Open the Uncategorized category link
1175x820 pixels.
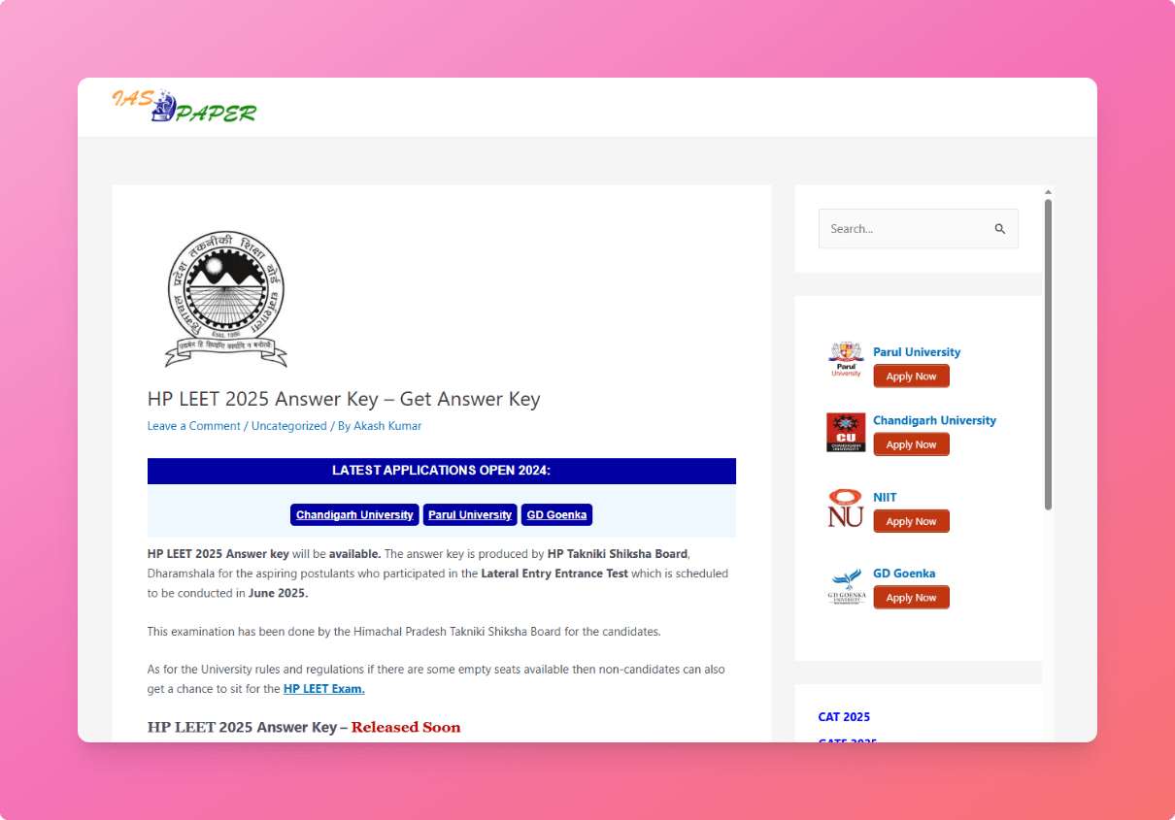(x=289, y=426)
